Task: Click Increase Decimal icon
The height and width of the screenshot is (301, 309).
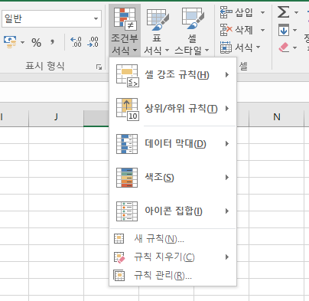Action: pyautogui.click(x=76, y=42)
